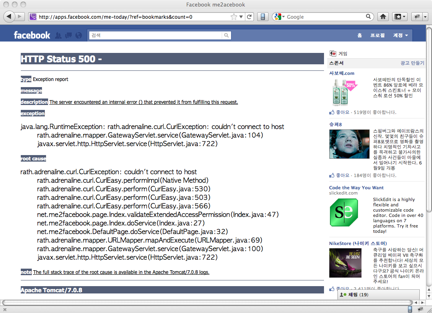Screen dimensions: 432x313
Task: Click the browser back button
Action: (x=9, y=16)
